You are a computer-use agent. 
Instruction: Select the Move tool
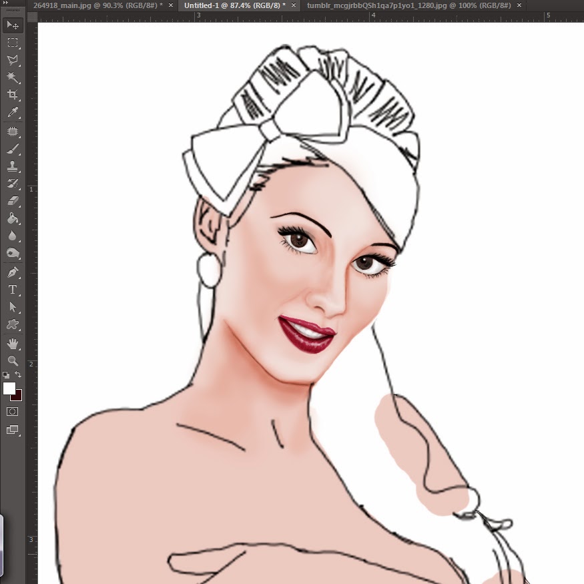coord(13,25)
